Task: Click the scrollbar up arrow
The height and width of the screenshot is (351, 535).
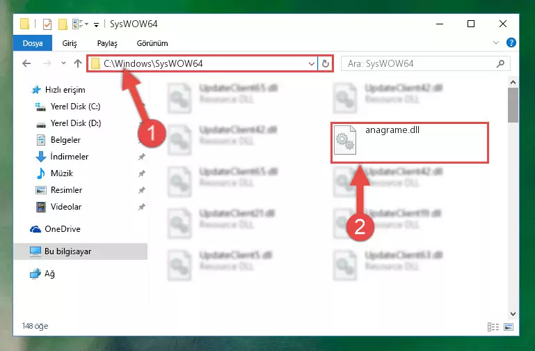Action: tap(513, 82)
